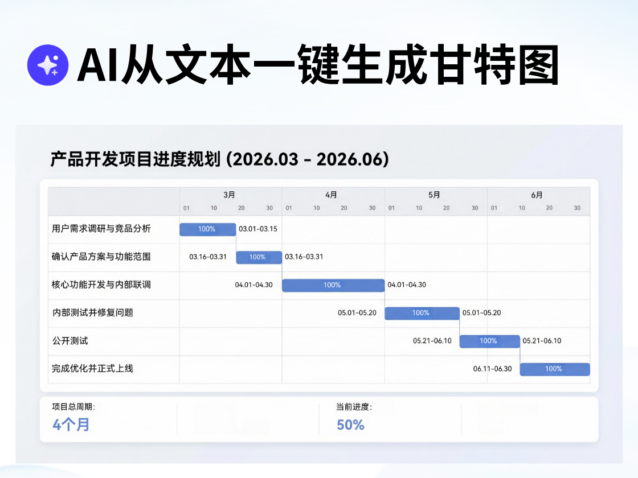Click the chart title 产品开发项目进度规划

219,159
